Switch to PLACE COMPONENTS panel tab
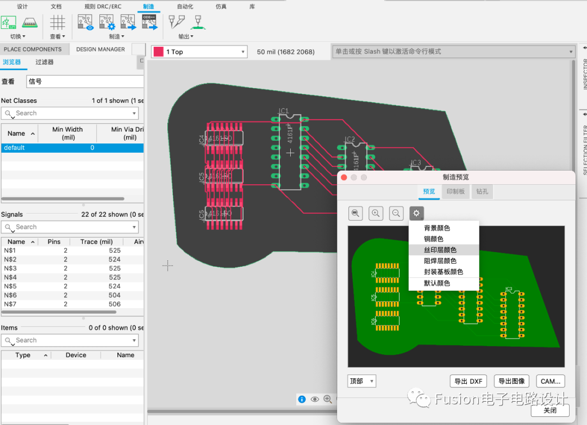 coord(33,49)
